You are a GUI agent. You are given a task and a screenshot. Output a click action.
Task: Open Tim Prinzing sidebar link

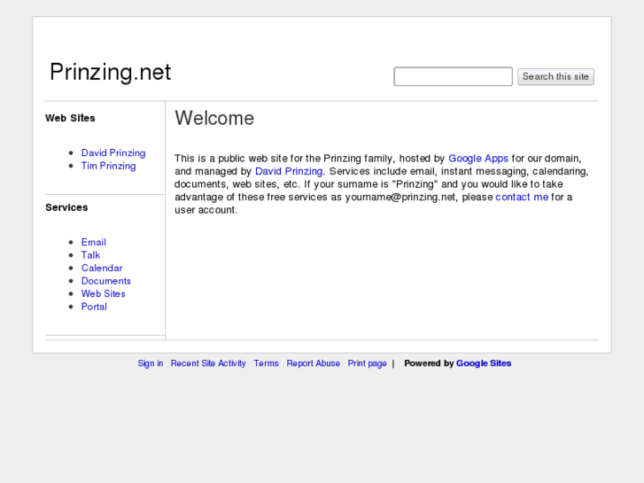pyautogui.click(x=108, y=166)
